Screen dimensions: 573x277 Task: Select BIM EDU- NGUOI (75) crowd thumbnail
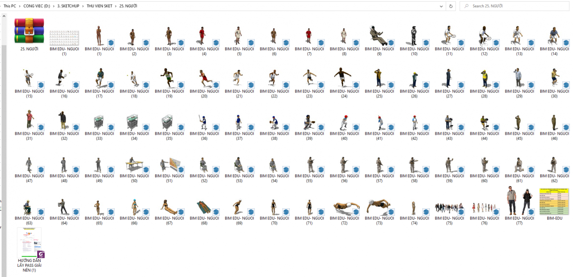click(x=449, y=208)
